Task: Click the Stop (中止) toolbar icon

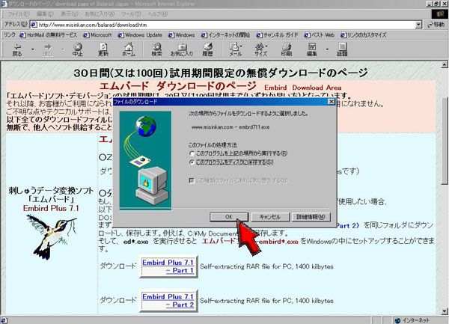Action: tap(78, 49)
